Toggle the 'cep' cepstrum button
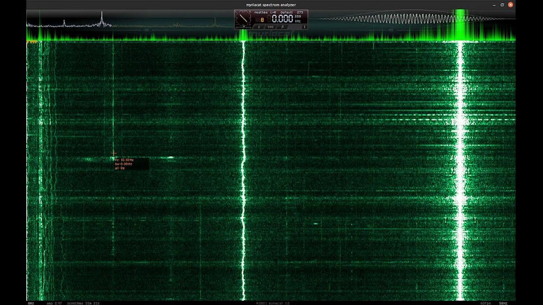543x305 pixels. [x=271, y=27]
